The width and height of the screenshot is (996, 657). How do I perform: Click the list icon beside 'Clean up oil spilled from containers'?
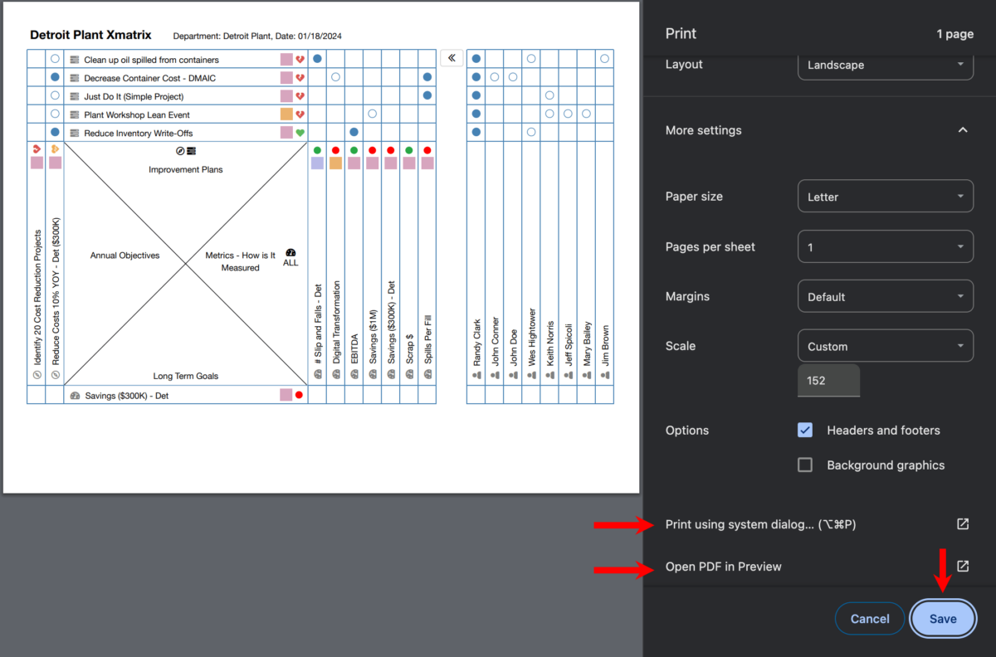pyautogui.click(x=75, y=60)
